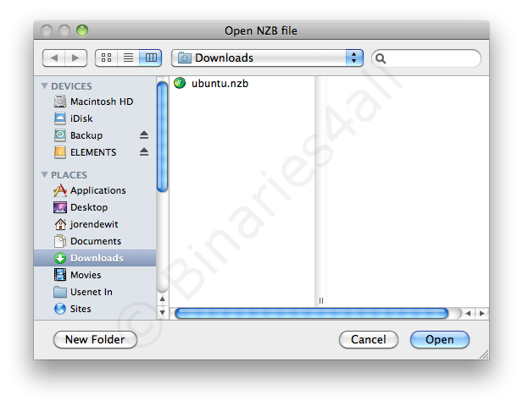
Task: Click the horizontal scroll right arrow
Action: point(481,313)
